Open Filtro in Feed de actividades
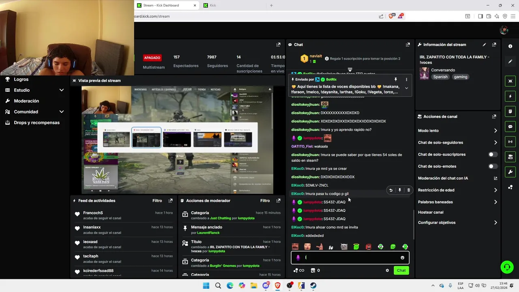 [x=157, y=201]
